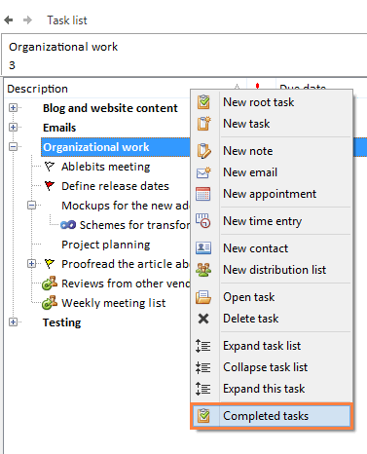Screen dimensions: 367x454
Task: Click the Open task folder icon
Action: [x=203, y=297]
